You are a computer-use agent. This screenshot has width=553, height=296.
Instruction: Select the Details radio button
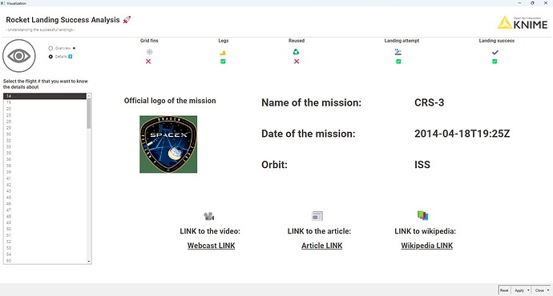(x=50, y=57)
